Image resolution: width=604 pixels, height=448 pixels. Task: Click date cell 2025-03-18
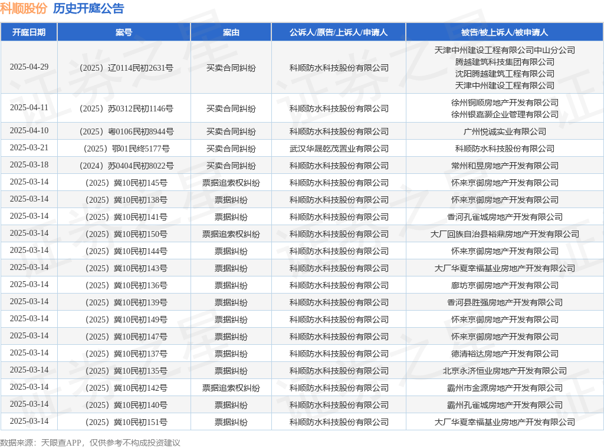click(x=29, y=164)
